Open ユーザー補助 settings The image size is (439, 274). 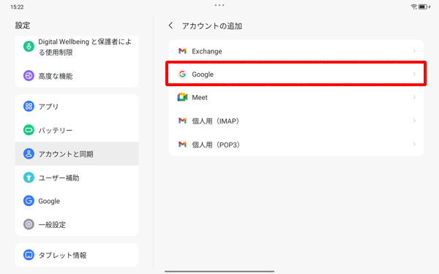point(77,178)
